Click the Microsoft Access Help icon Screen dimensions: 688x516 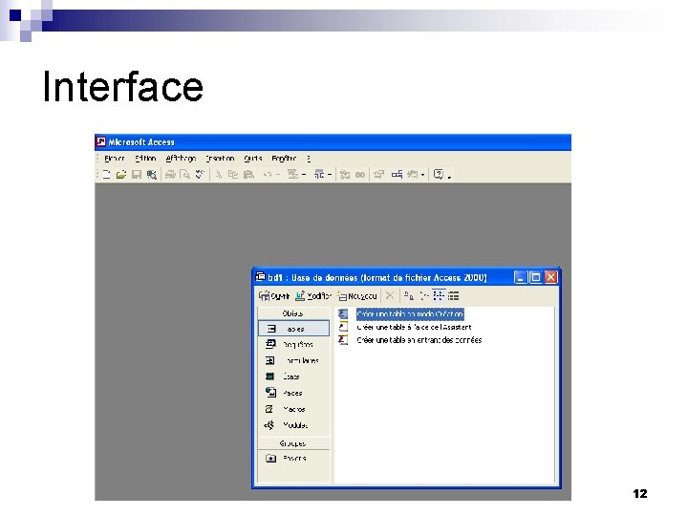[439, 175]
